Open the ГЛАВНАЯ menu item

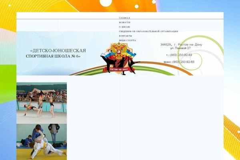(124, 18)
